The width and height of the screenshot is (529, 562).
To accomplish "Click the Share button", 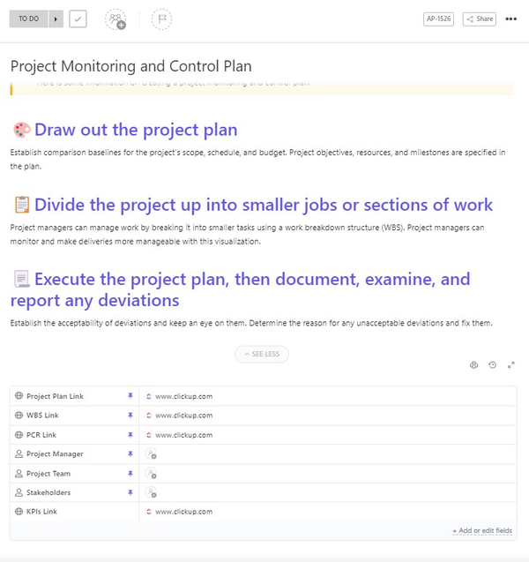I will (x=480, y=19).
